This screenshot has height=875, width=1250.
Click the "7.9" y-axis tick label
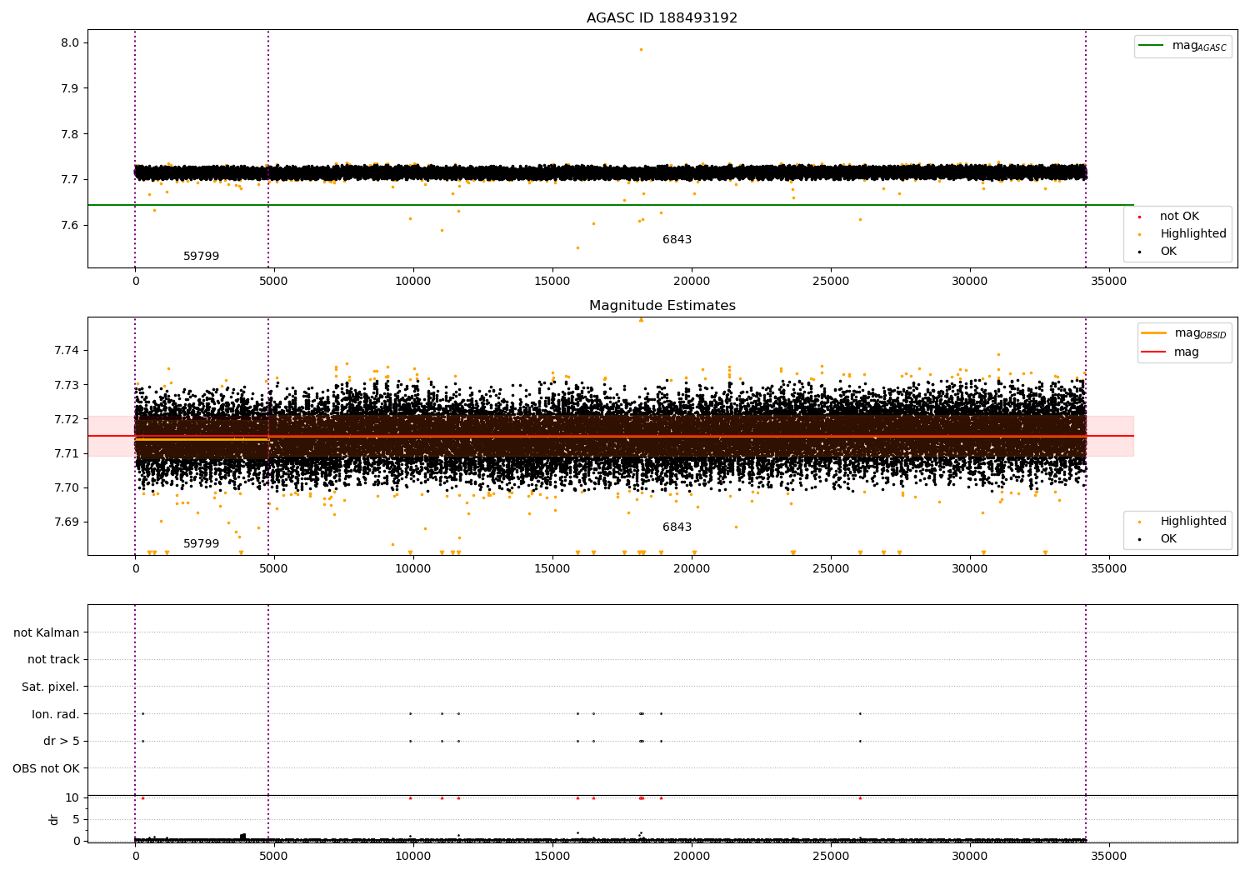[70, 88]
